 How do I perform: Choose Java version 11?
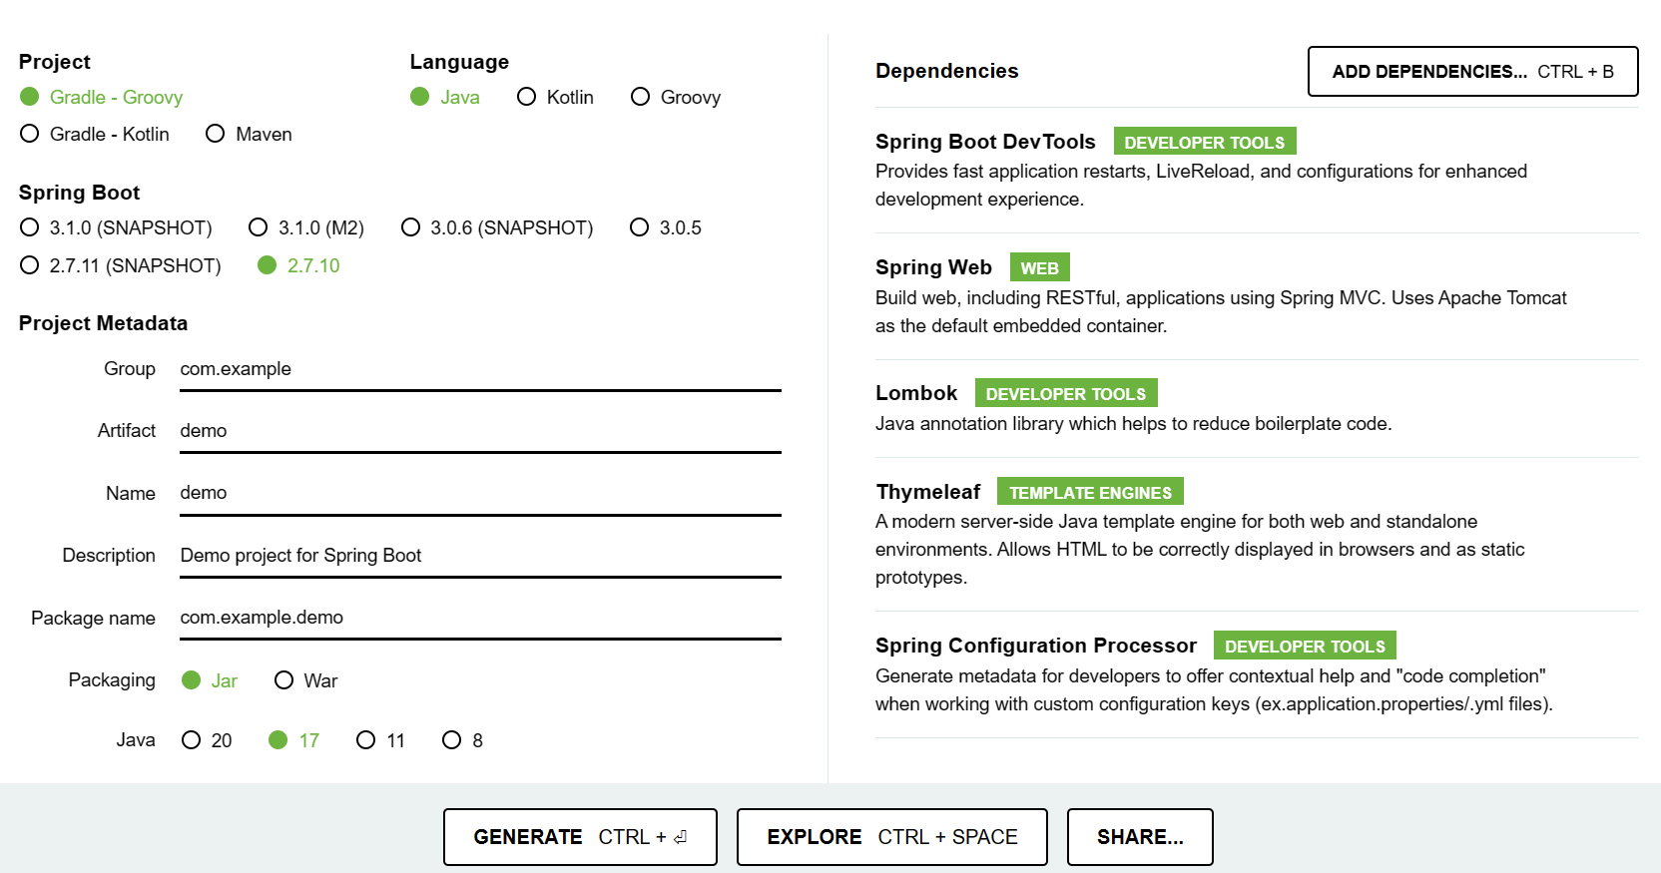click(x=380, y=740)
